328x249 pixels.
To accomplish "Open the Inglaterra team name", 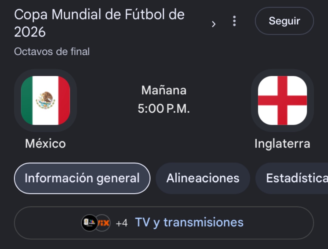I will pos(282,144).
